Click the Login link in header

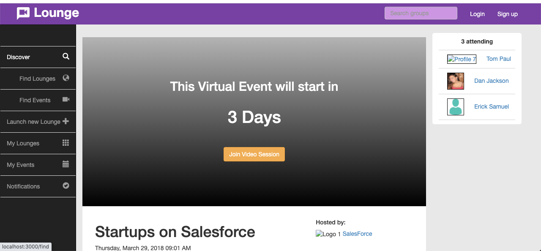(477, 14)
